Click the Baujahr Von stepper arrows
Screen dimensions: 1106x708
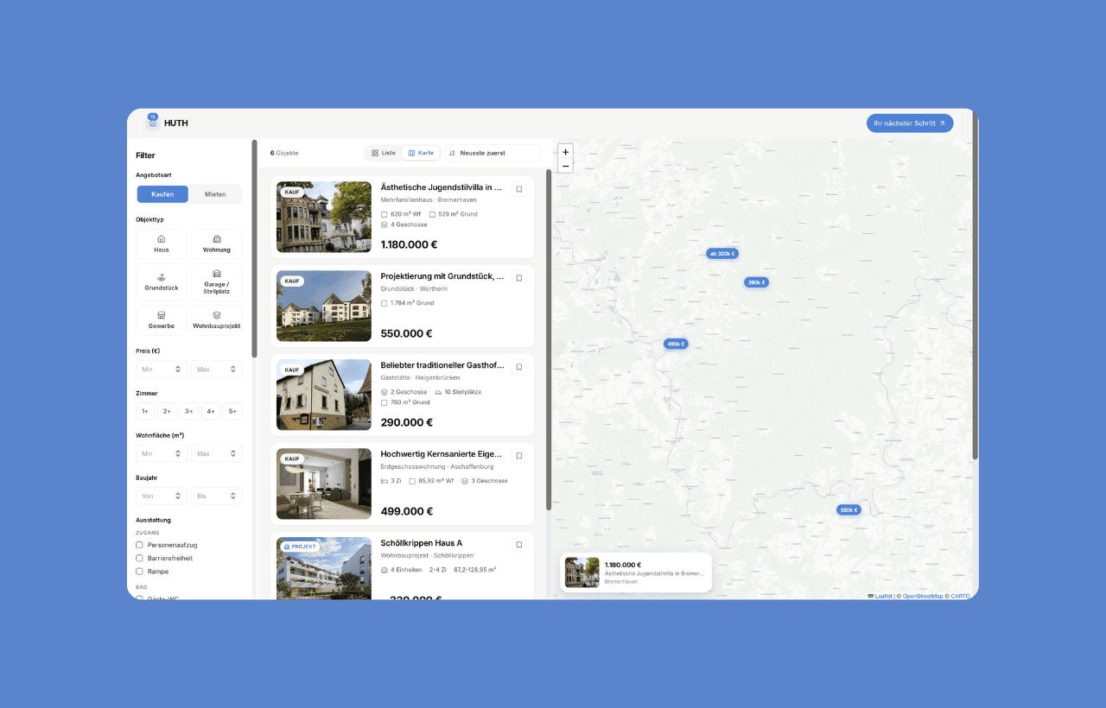pos(178,496)
